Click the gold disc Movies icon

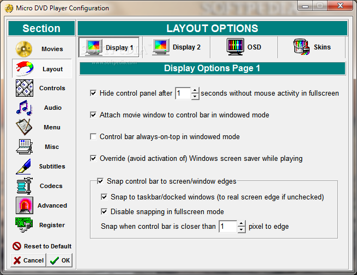pyautogui.click(x=24, y=49)
